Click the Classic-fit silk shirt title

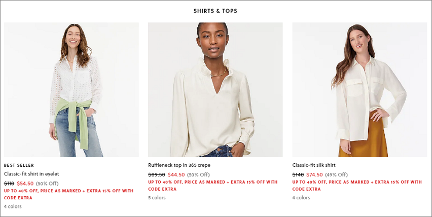pyautogui.click(x=314, y=165)
